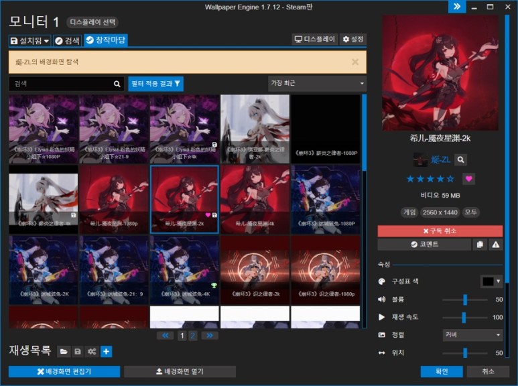Image resolution: width=518 pixels, height=386 pixels.
Task: Select 迷城骇兔-21:9 thumbnail
Action: (x=114, y=269)
